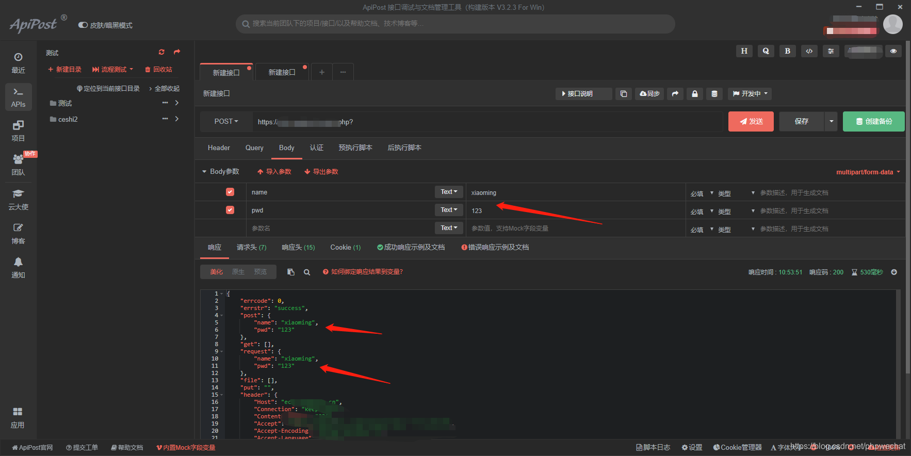
Task: Select the 美化 (beautify) response view
Action: pyautogui.click(x=216, y=272)
